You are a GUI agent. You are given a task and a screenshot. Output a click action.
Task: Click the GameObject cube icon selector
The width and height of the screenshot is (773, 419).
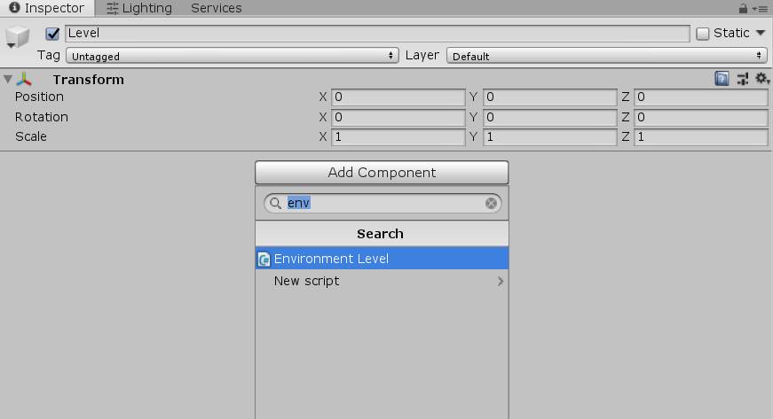click(17, 37)
